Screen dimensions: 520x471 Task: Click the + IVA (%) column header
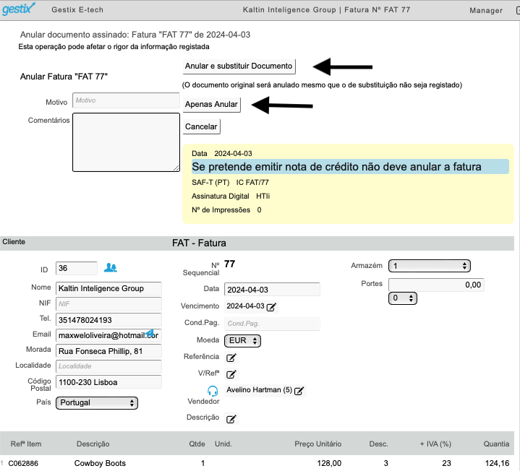[x=435, y=444]
